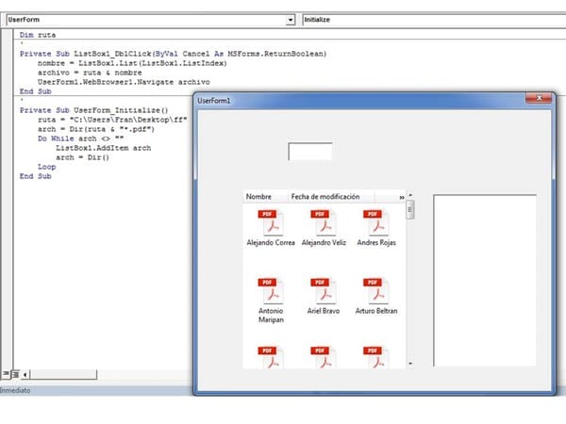The image size is (566, 424).
Task: Select the Antonio Maripan PDF file icon
Action: pyautogui.click(x=271, y=290)
